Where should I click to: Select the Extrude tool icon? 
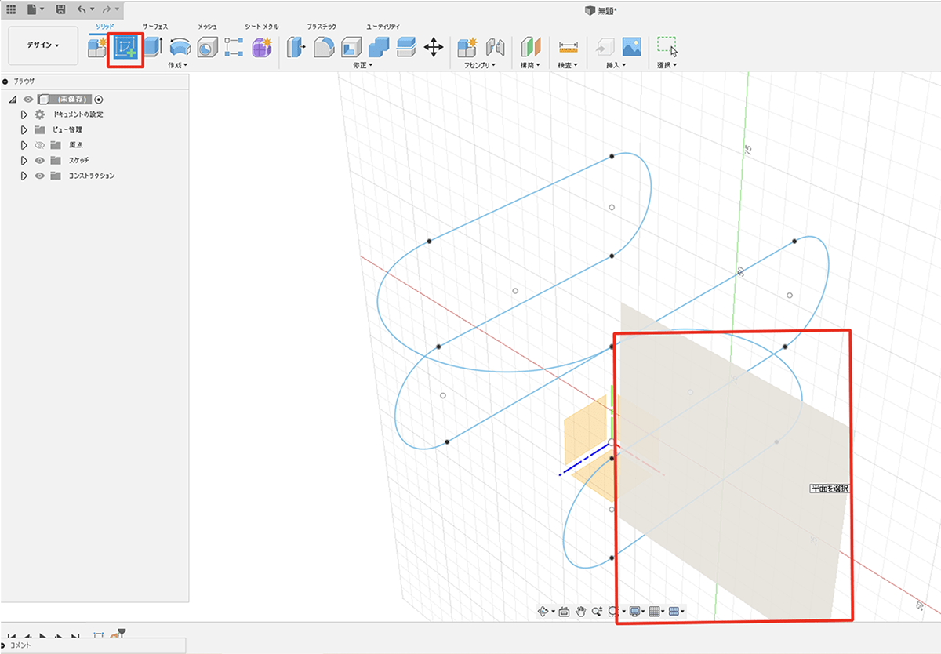pyautogui.click(x=151, y=48)
